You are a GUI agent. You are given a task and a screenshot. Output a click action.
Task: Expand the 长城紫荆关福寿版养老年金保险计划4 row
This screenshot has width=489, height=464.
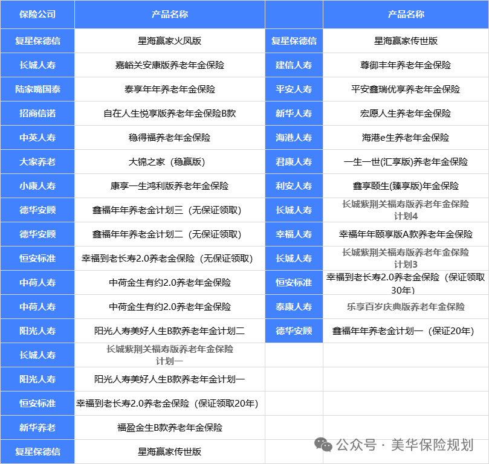tap(403, 210)
